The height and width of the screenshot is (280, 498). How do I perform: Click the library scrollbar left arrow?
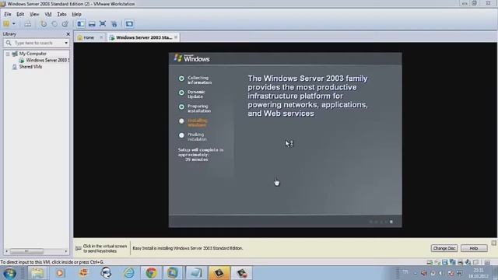click(7, 251)
